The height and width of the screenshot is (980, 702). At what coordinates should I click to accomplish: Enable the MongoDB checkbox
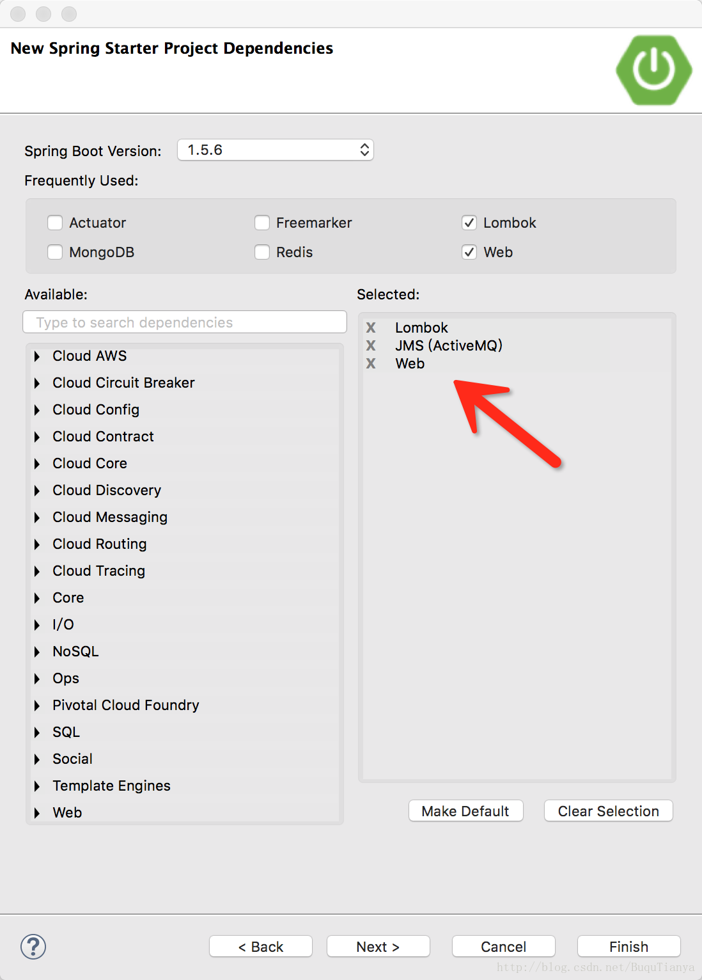click(55, 252)
